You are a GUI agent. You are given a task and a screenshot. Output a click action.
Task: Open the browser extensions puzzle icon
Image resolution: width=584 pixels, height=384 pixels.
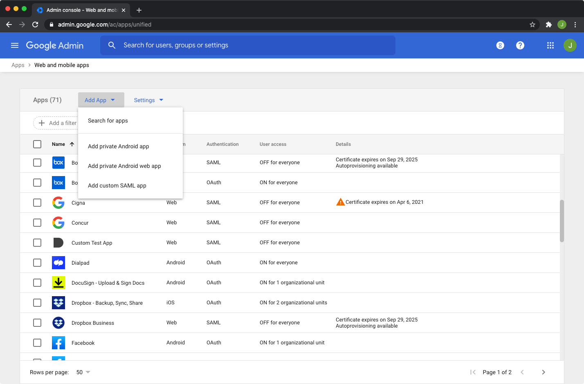click(549, 25)
